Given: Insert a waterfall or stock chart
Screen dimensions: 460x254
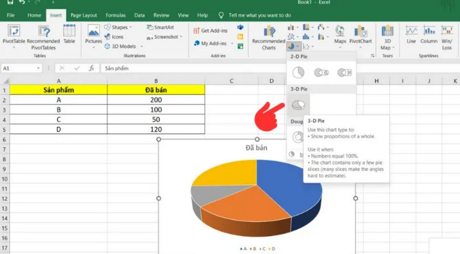Looking at the screenshot, I should point(323,28).
